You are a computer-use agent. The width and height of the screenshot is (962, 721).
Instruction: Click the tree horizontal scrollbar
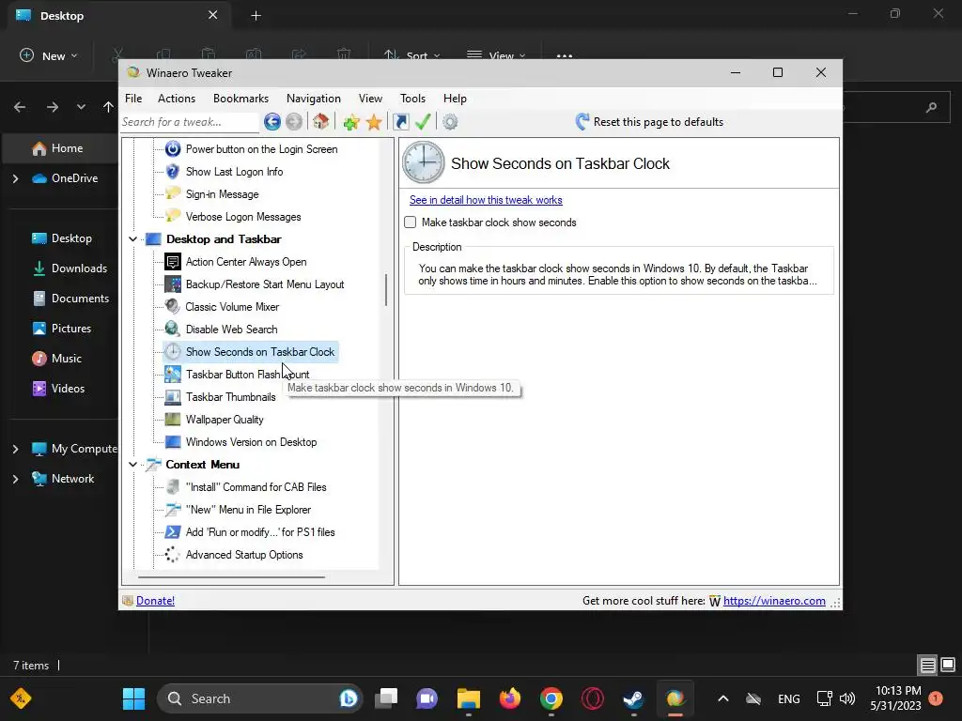pos(231,577)
